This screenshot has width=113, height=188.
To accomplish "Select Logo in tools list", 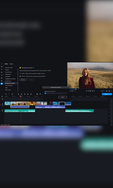I will (x=6, y=88).
